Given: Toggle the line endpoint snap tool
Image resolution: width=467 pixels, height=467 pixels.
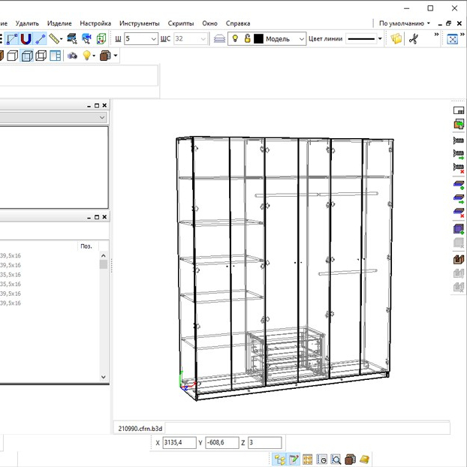Looking at the screenshot, I should click(x=41, y=39).
